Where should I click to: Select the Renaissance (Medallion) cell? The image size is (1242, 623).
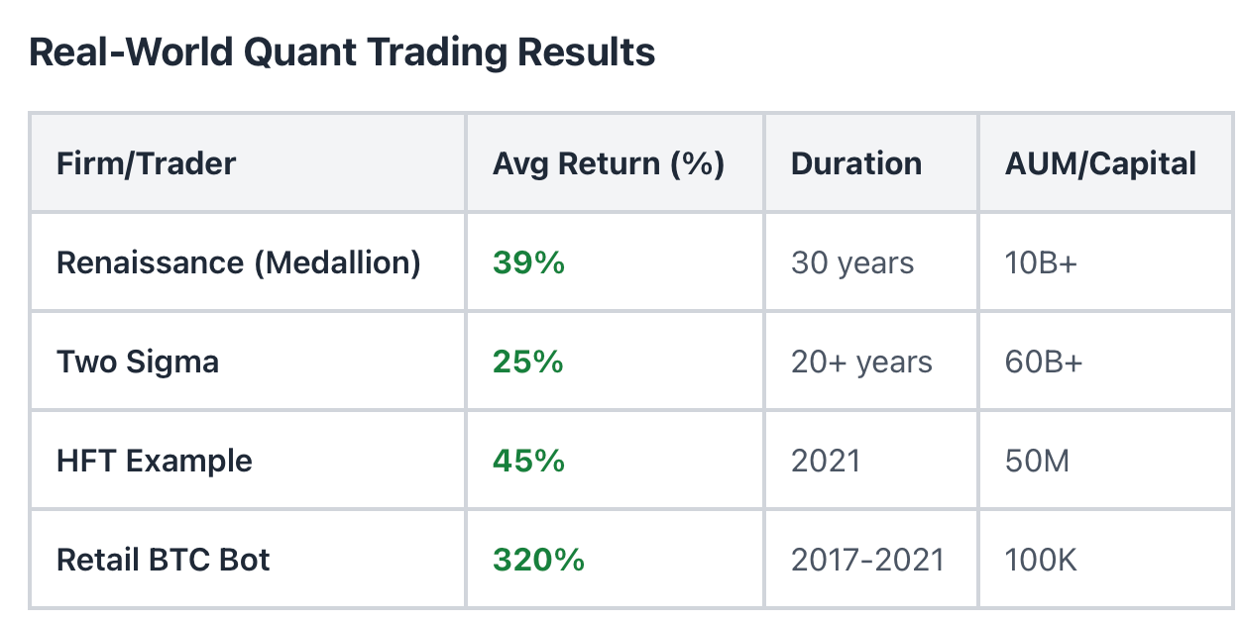click(239, 262)
